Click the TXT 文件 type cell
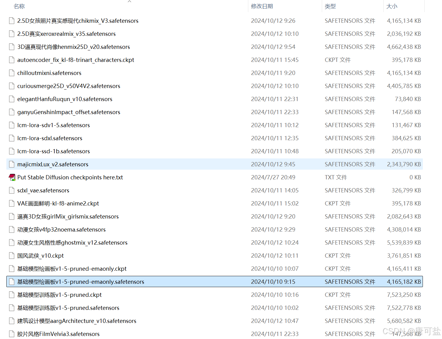Image resolution: width=442 pixels, height=339 pixels. 336,177
